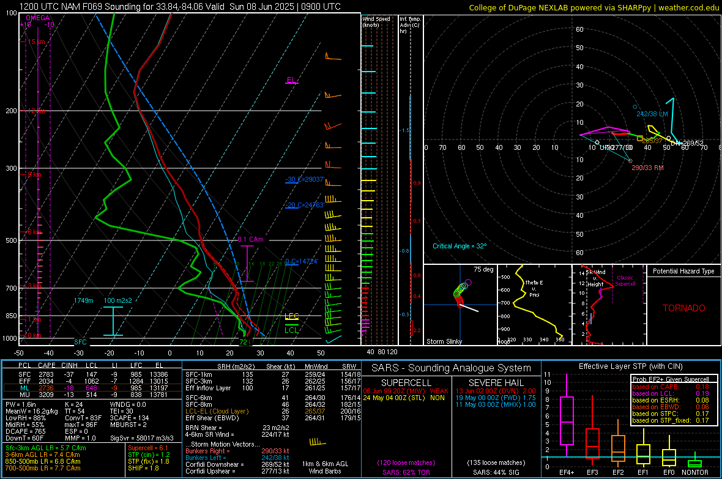Viewport: 722px width, 479px height.
Task: Click 'MeanW = 16.2g/kg' value
Action: point(32,411)
